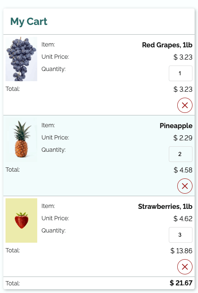
Task: Click the Strawberries quantity field
Action: pyautogui.click(x=181, y=235)
